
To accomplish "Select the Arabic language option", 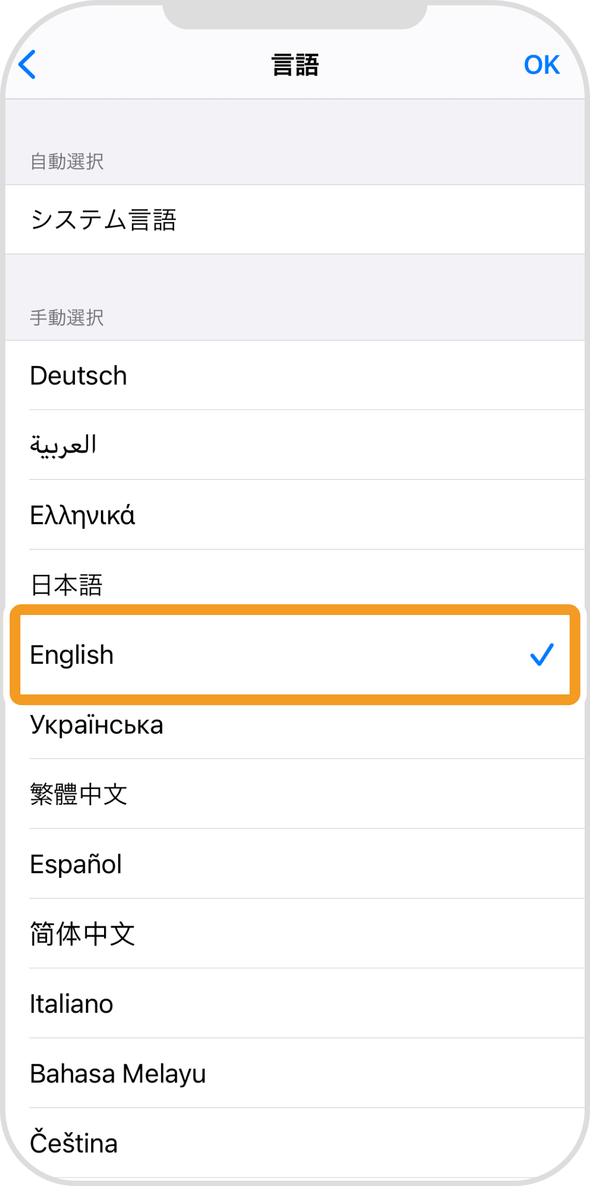I will coord(63,445).
